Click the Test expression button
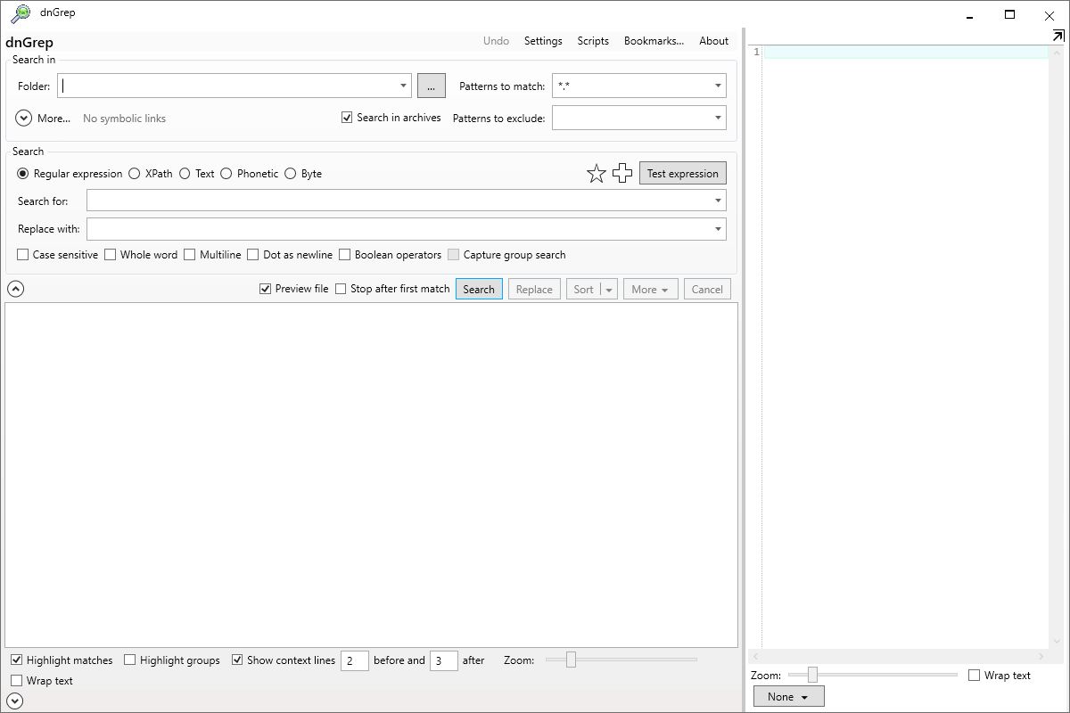Screen dimensions: 1070x713 point(682,173)
